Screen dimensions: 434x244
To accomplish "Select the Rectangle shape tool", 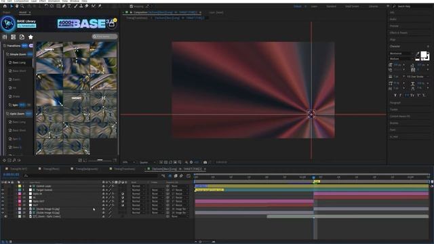I will [58, 6].
